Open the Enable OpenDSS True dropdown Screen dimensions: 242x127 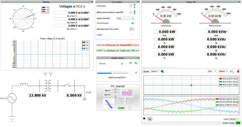click(x=125, y=18)
